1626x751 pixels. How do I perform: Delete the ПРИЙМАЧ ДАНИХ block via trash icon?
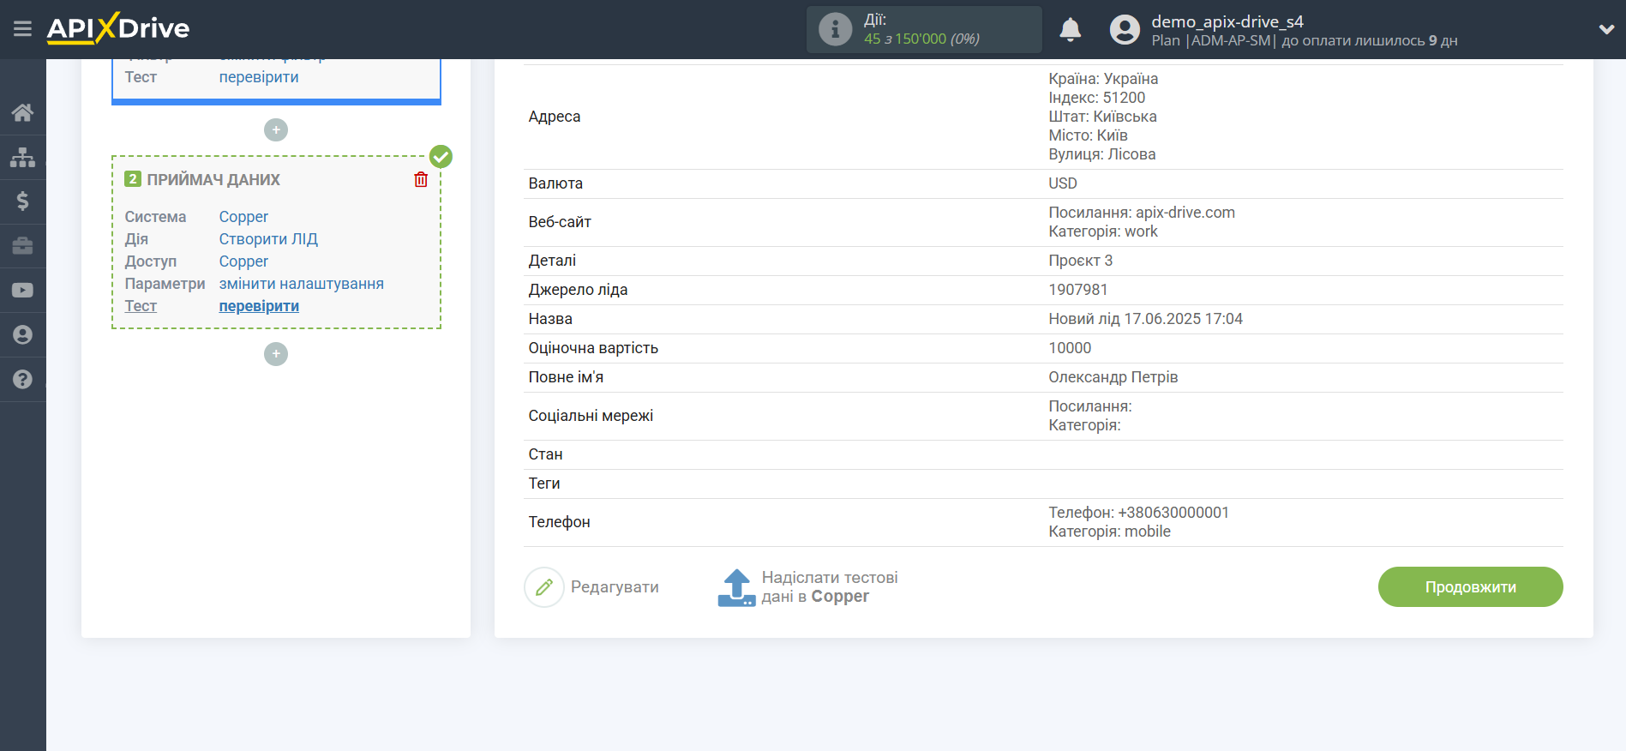tap(421, 179)
